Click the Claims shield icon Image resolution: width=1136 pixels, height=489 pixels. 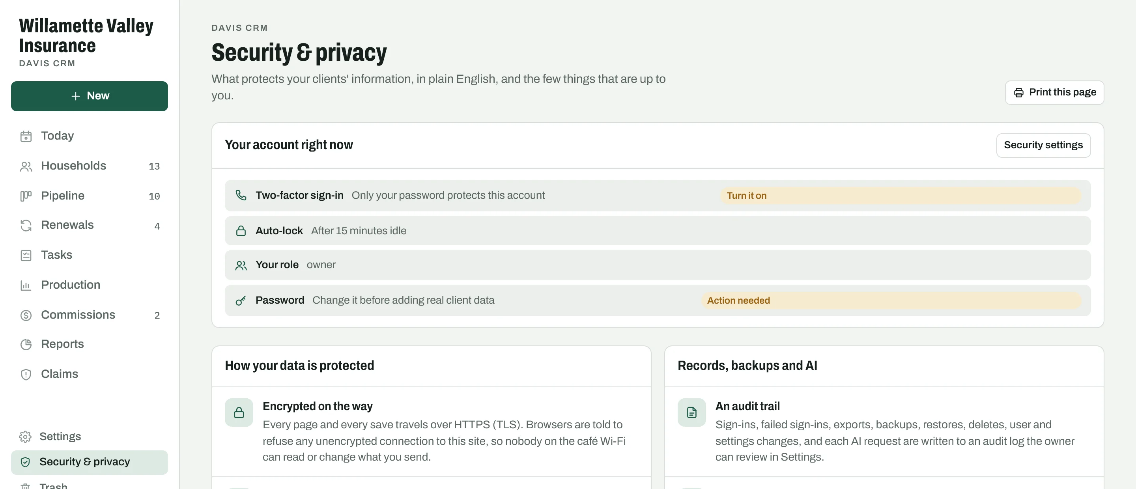tap(26, 375)
